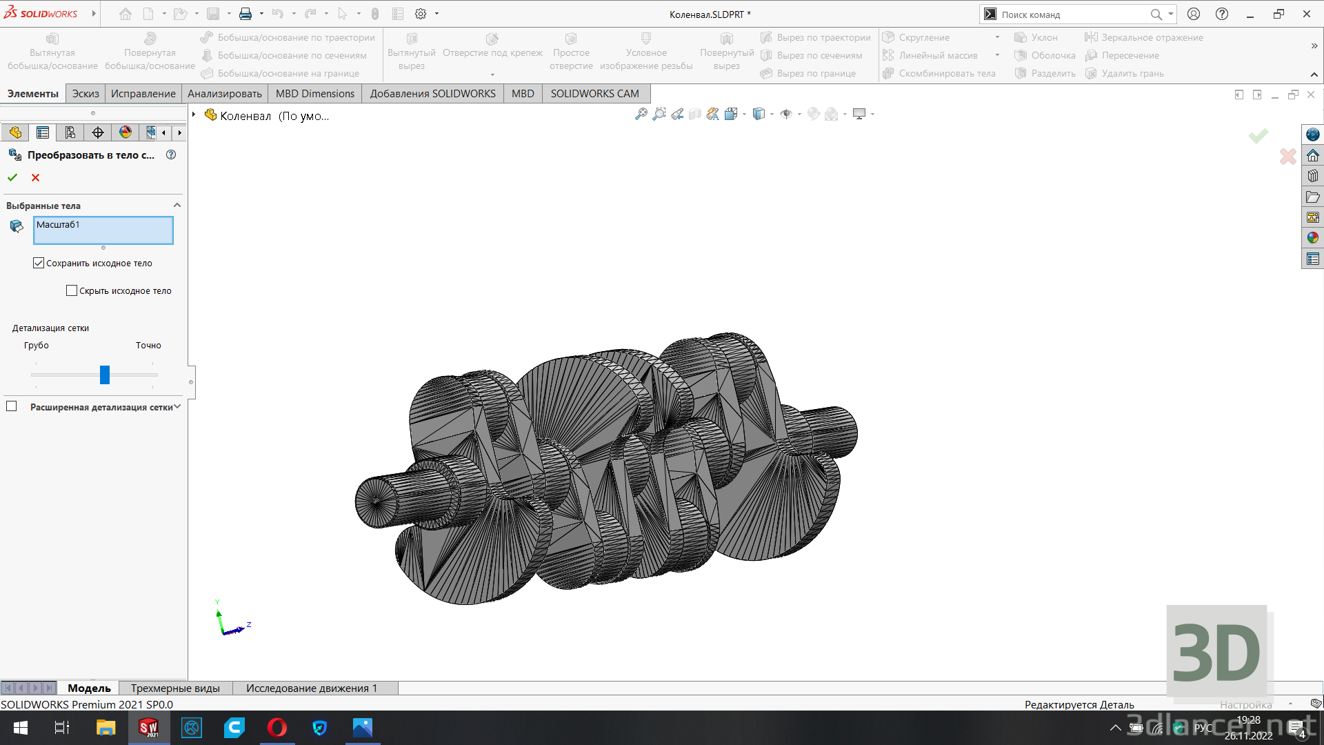Click the Print icon in the top toolbar

(245, 14)
